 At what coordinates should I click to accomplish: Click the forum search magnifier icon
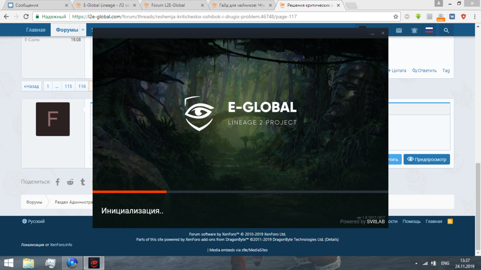(446, 30)
